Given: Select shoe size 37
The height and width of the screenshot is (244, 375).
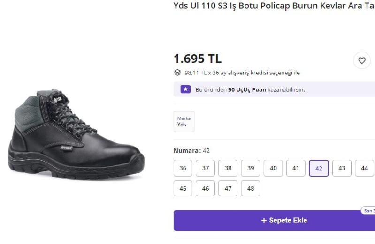Looking at the screenshot, I should click(x=205, y=168).
